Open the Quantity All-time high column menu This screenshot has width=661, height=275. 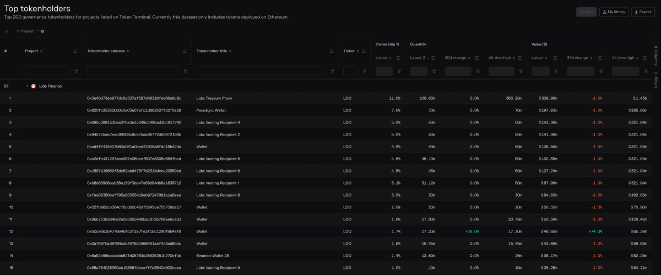(521, 58)
